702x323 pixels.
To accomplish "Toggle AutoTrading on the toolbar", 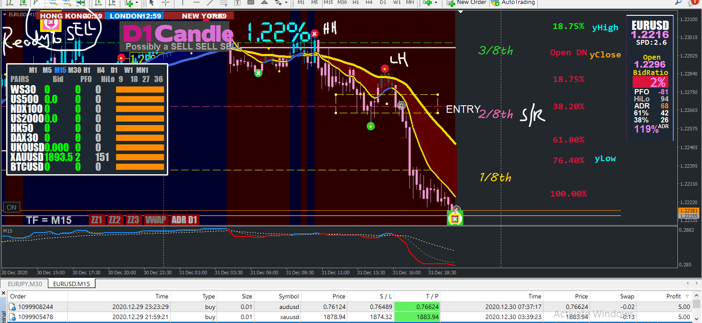I will click(513, 2).
